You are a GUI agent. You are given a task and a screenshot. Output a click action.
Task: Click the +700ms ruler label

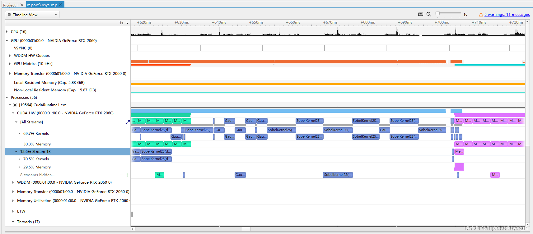click(x=442, y=22)
